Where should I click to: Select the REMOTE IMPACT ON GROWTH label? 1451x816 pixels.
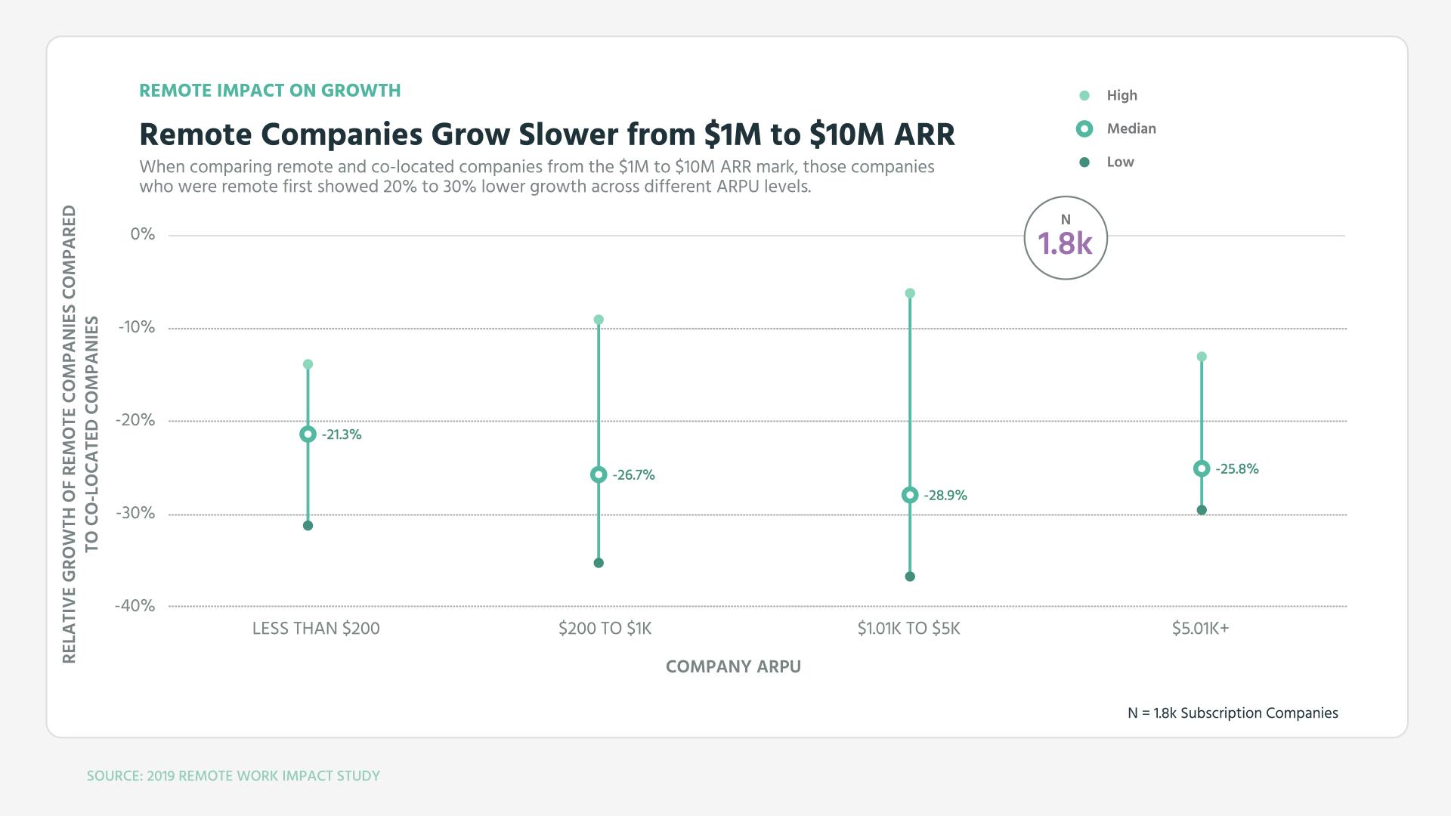coord(270,90)
